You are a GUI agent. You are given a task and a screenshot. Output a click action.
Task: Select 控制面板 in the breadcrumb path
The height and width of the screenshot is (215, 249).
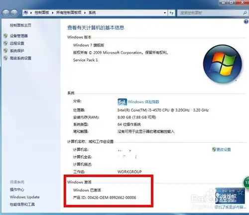point(42,12)
